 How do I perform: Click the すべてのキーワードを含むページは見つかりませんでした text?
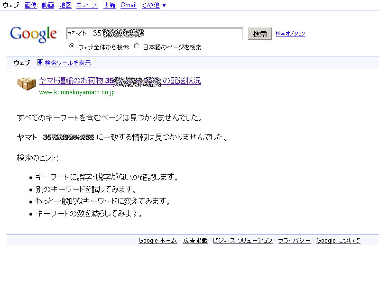click(110, 117)
